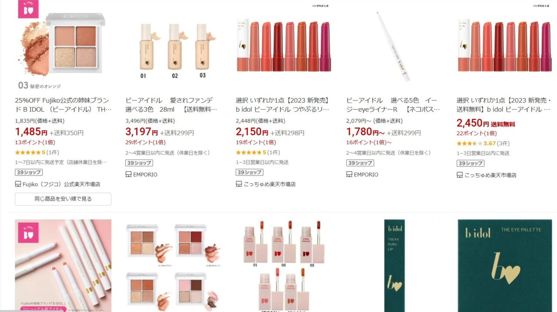Click 同じ商品を安い順で見る button
The image size is (557, 312).
(x=63, y=199)
